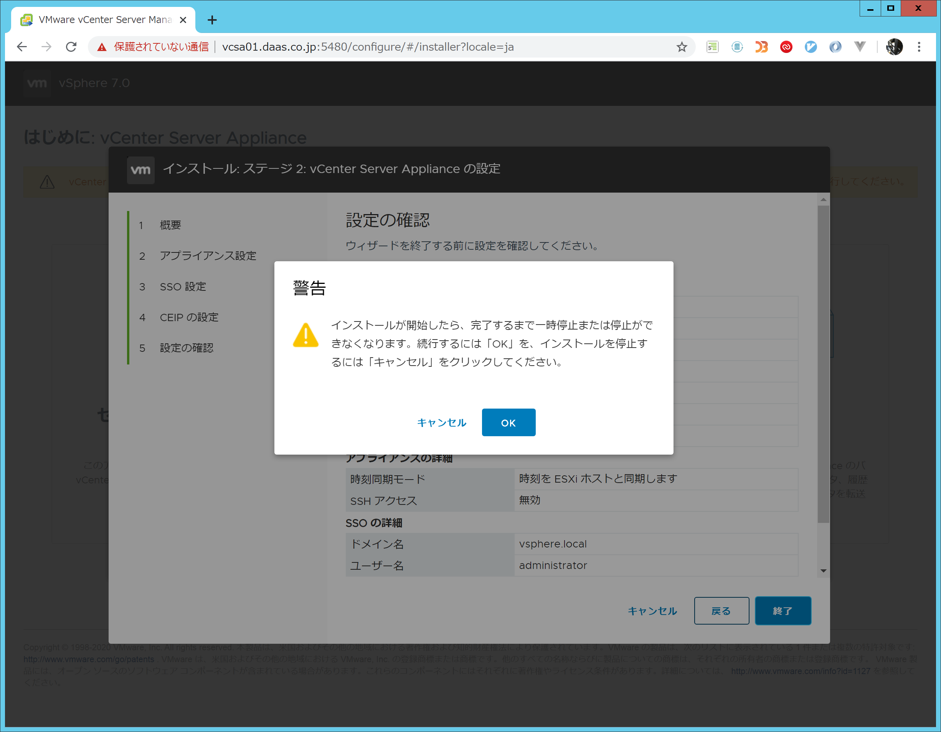Select wizard step 4 CEIP の設定

[x=189, y=317]
